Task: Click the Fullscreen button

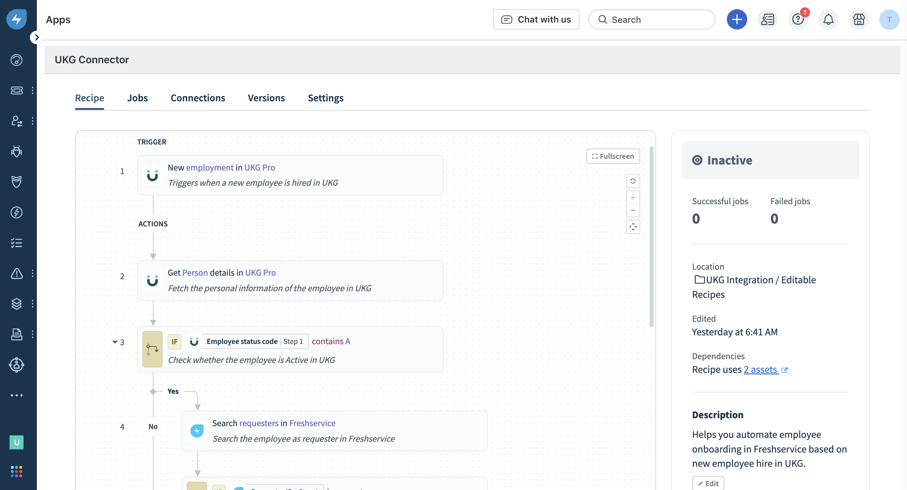Action: (x=613, y=156)
